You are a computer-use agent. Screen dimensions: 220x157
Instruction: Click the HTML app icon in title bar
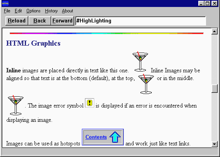tap(5, 3)
